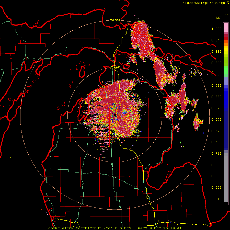Click the 50 NMI range ring label
The height and width of the screenshot is (230, 230).
click(x=115, y=67)
